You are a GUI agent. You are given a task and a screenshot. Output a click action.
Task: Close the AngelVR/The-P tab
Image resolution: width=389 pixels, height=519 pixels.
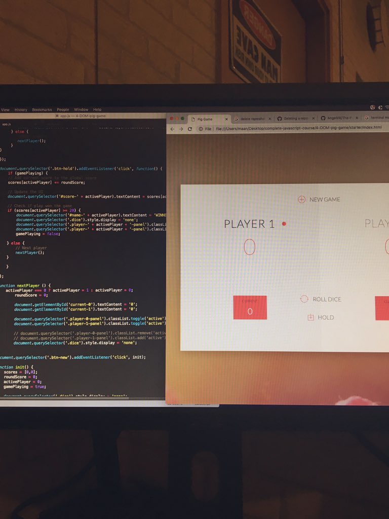pyautogui.click(x=357, y=118)
